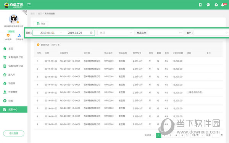
Task: Select table row number 1
Action: [128, 61]
